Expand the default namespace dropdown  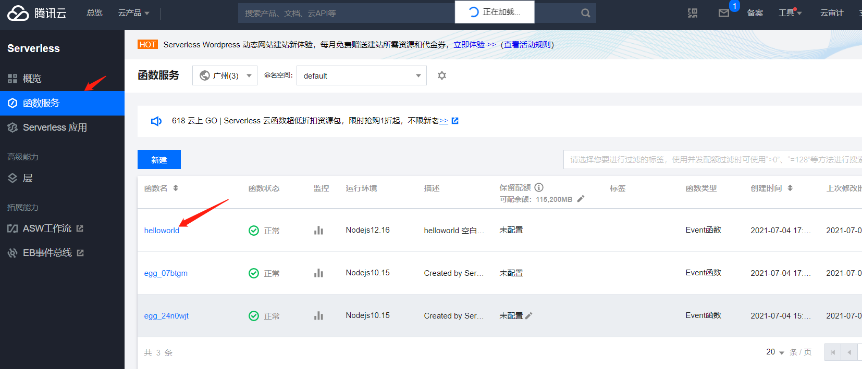(362, 75)
